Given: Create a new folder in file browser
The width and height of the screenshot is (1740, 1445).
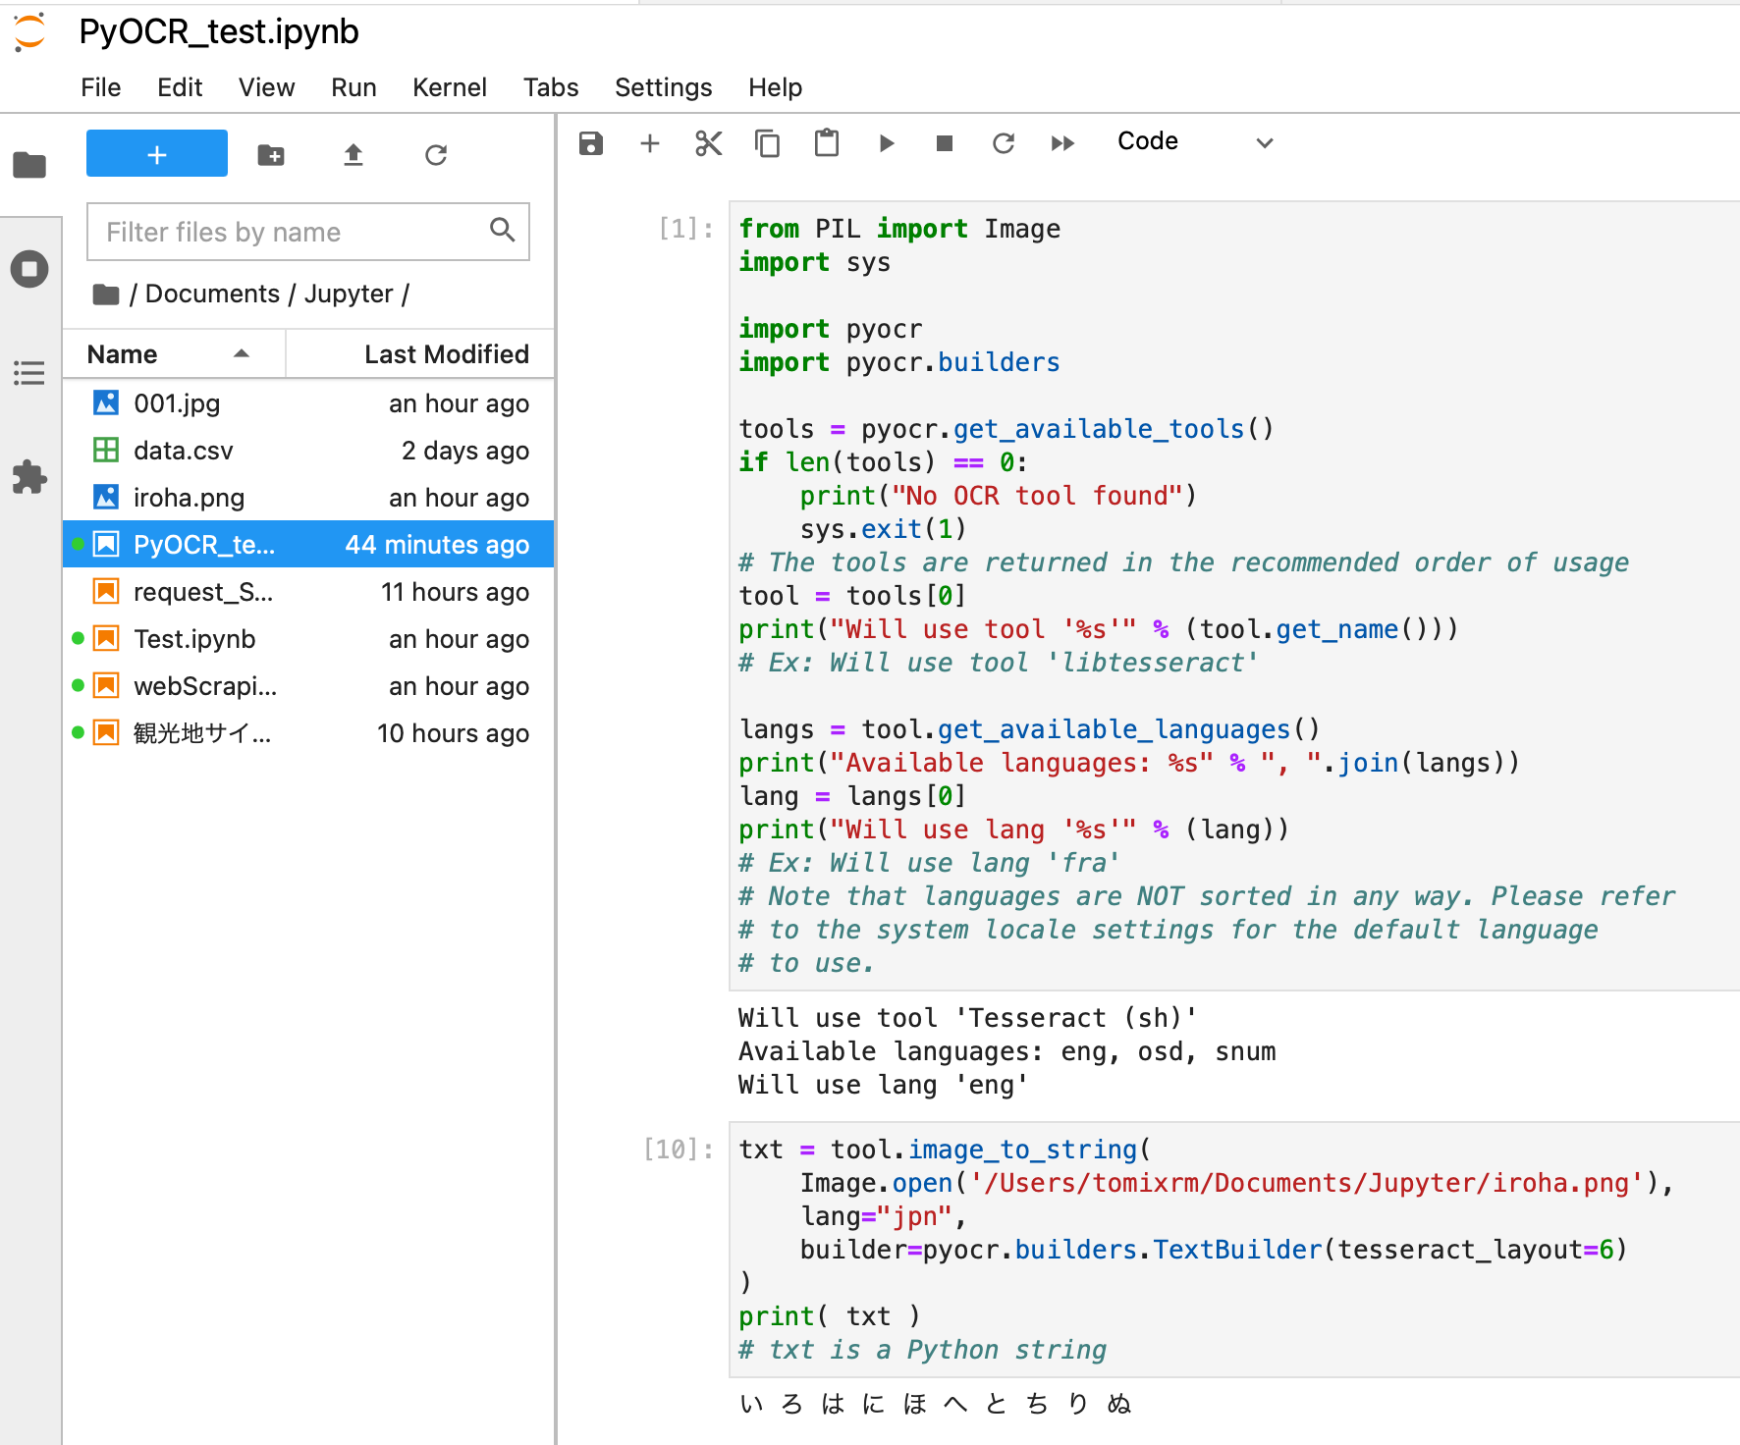Looking at the screenshot, I should pos(271,154).
